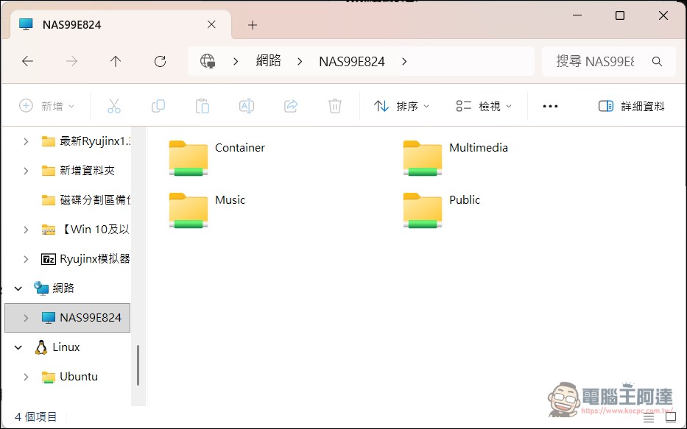Viewport: 687px width, 429px height.
Task: Select 新增資料夾 folder in sidebar
Action: (78, 170)
